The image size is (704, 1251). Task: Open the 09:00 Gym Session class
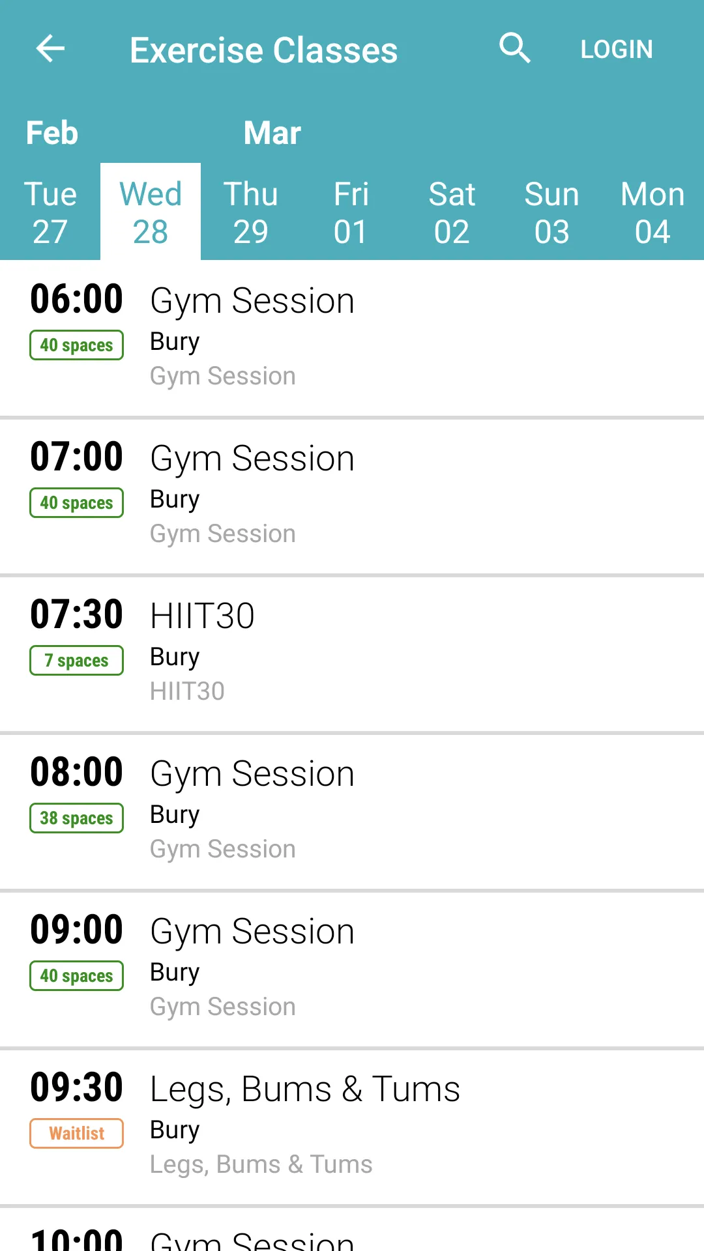click(352, 968)
